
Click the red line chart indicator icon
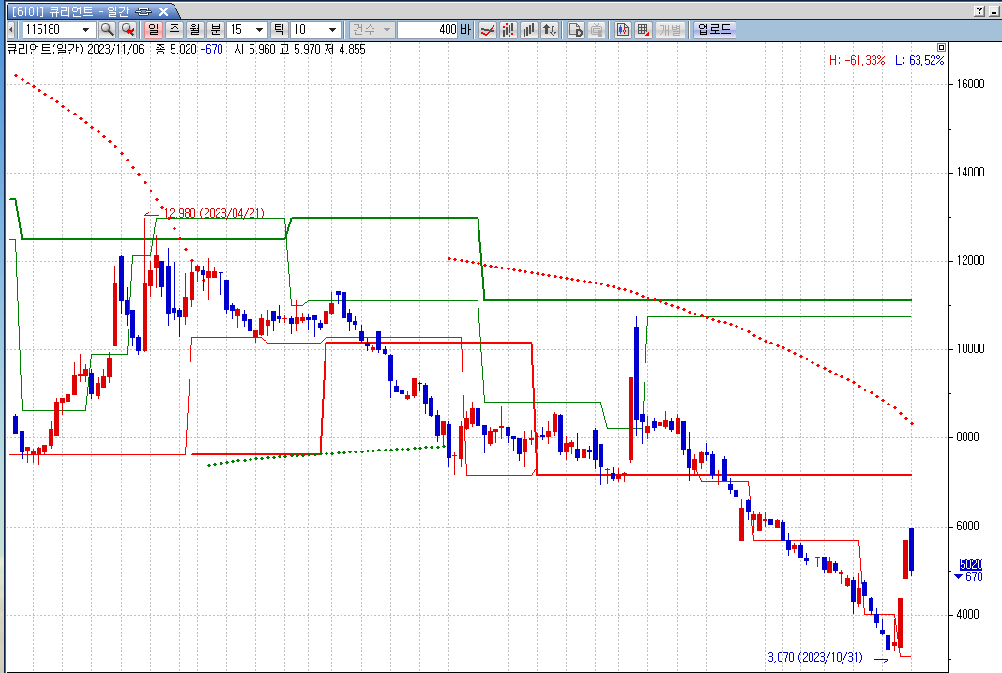click(488, 30)
